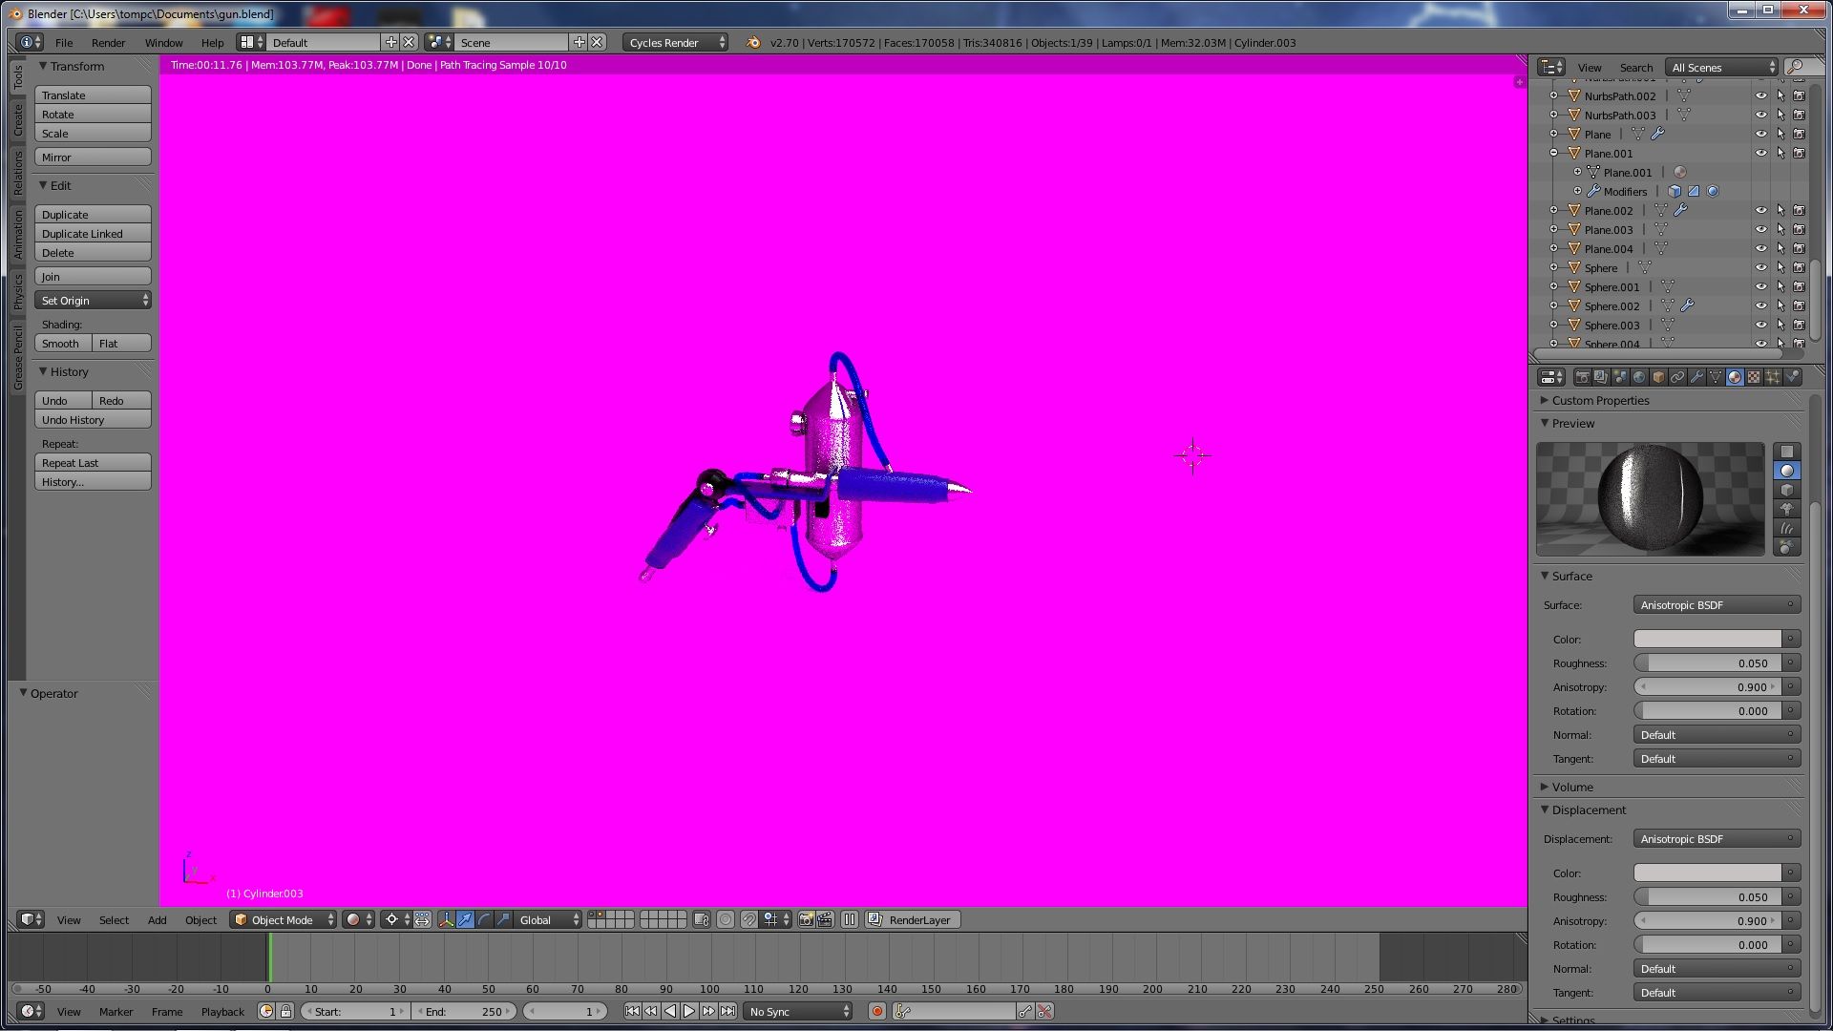Open the Material properties tab icon
Screen dimensions: 1833x1031
pyautogui.click(x=1734, y=377)
